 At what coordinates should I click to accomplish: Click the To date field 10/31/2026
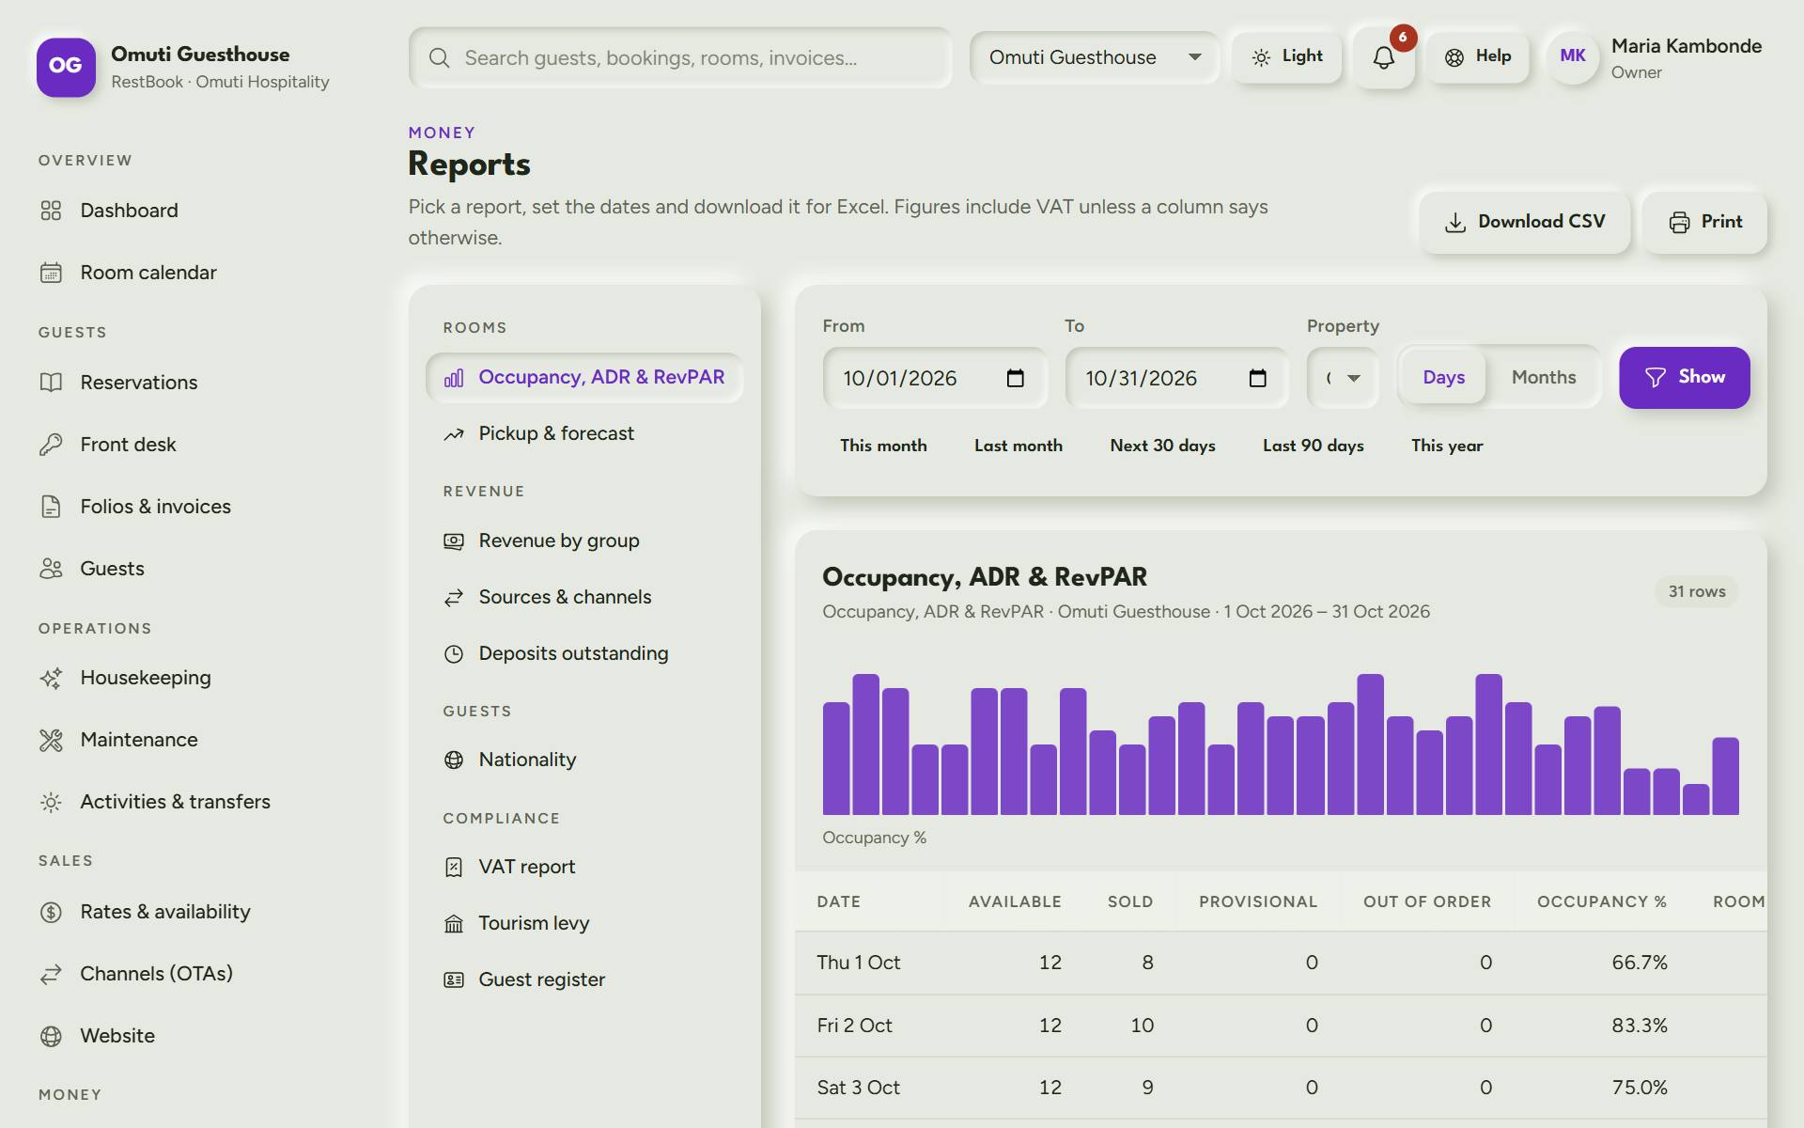pos(1176,378)
